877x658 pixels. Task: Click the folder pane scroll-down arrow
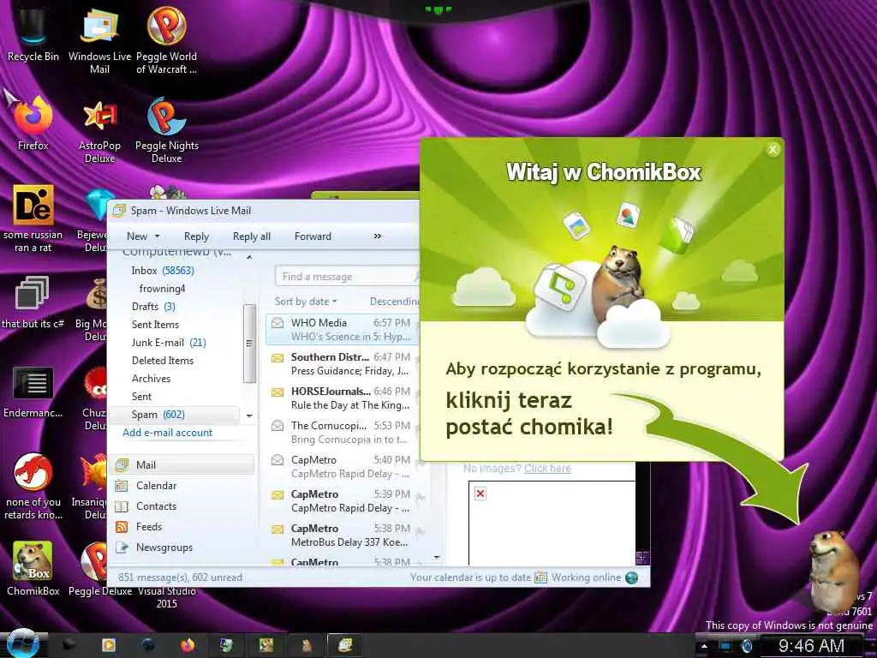tap(249, 416)
